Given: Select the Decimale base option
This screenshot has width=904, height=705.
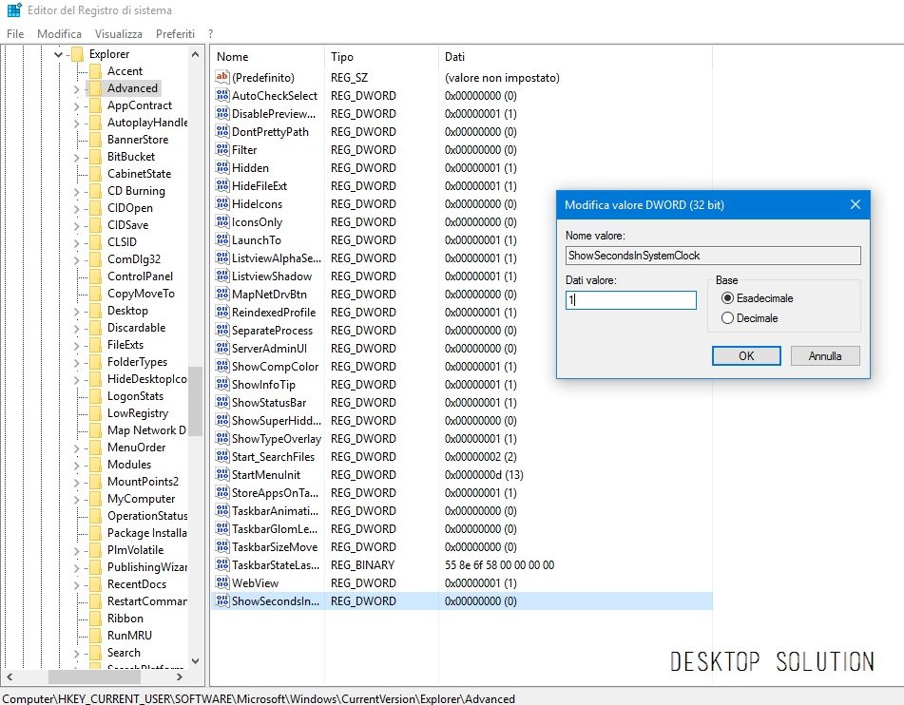Looking at the screenshot, I should click(x=728, y=318).
